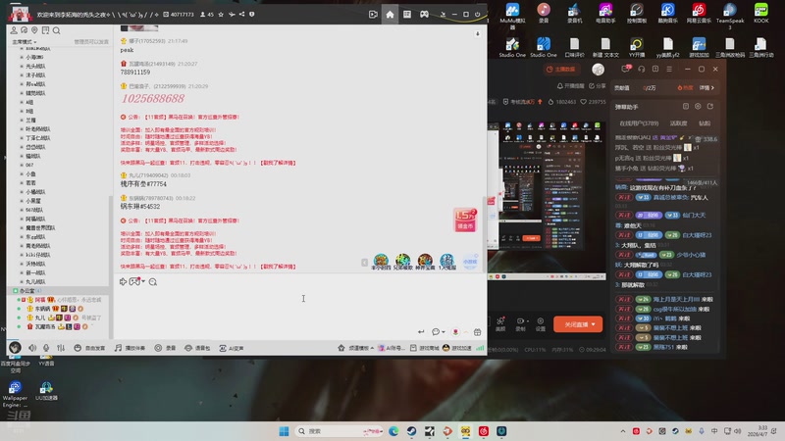
Task: Click the location pin icon above channel list
Action: (34, 30)
